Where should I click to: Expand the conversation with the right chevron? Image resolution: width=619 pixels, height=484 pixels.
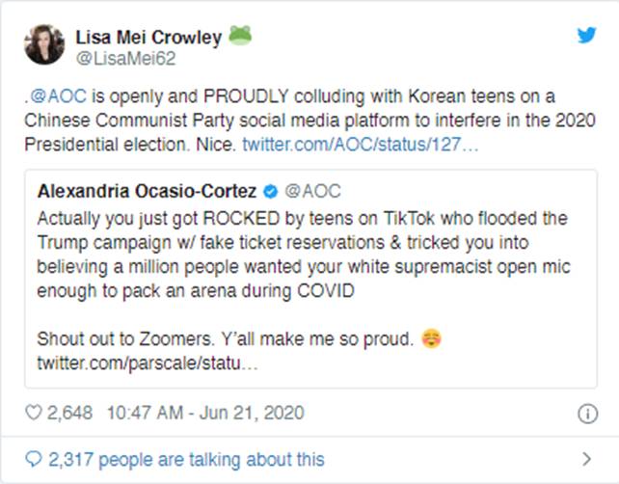tap(587, 459)
